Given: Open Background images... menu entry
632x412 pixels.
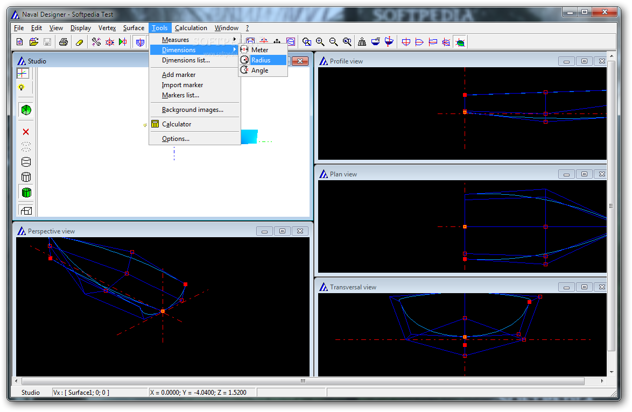Looking at the screenshot, I should coord(195,110).
